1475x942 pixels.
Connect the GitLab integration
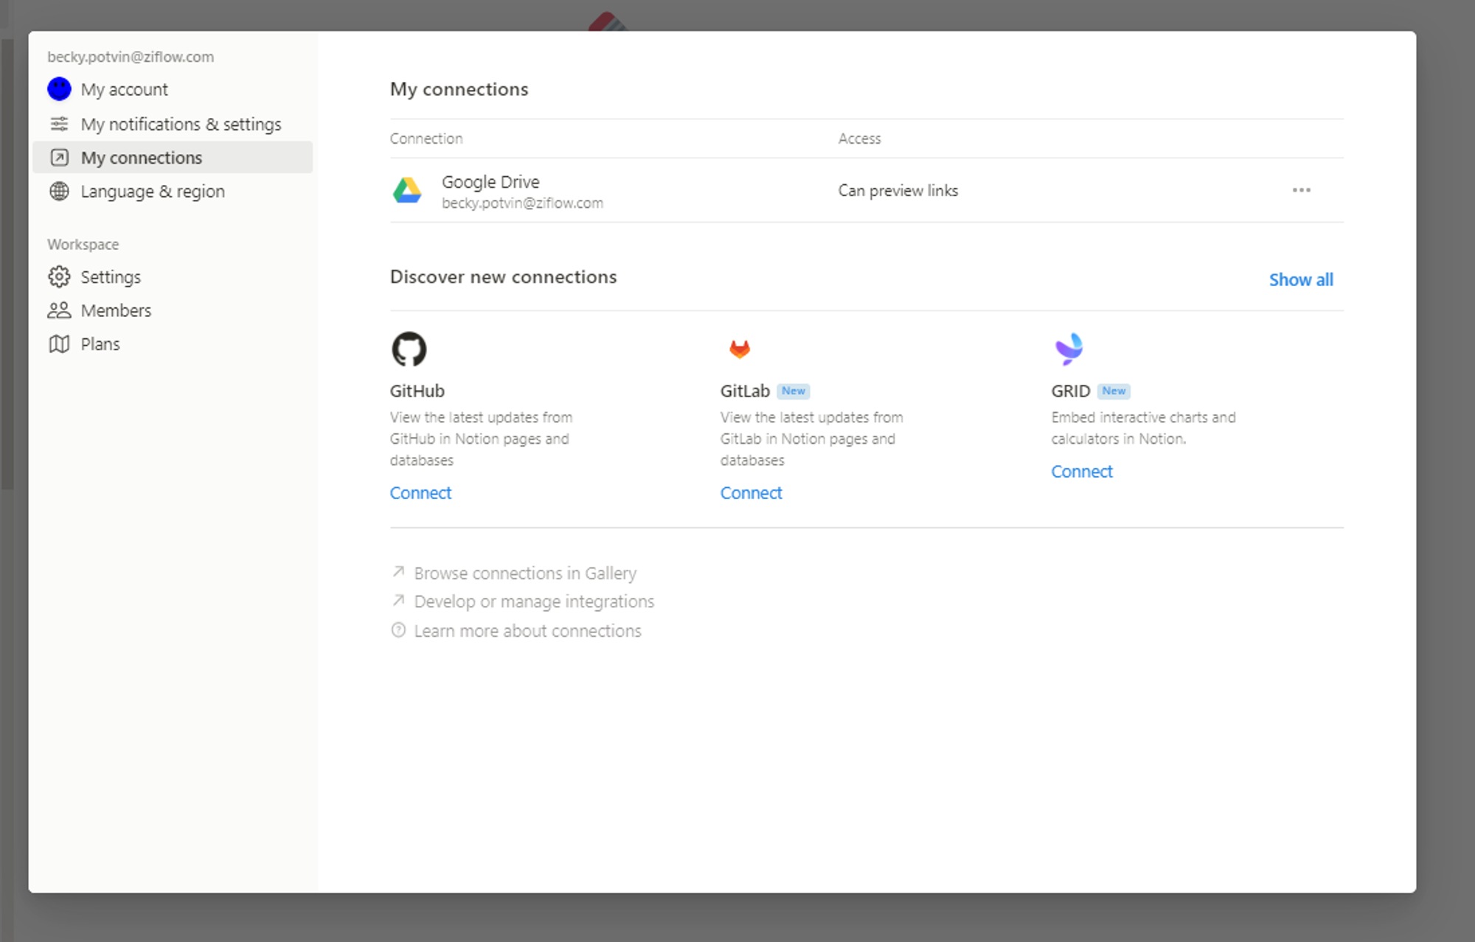pyautogui.click(x=751, y=493)
